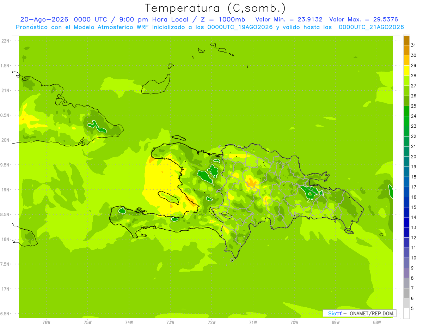Viewport: 423px width, 327px height.
Task: Click the '22N' latitude axis label
Action: tap(5, 41)
